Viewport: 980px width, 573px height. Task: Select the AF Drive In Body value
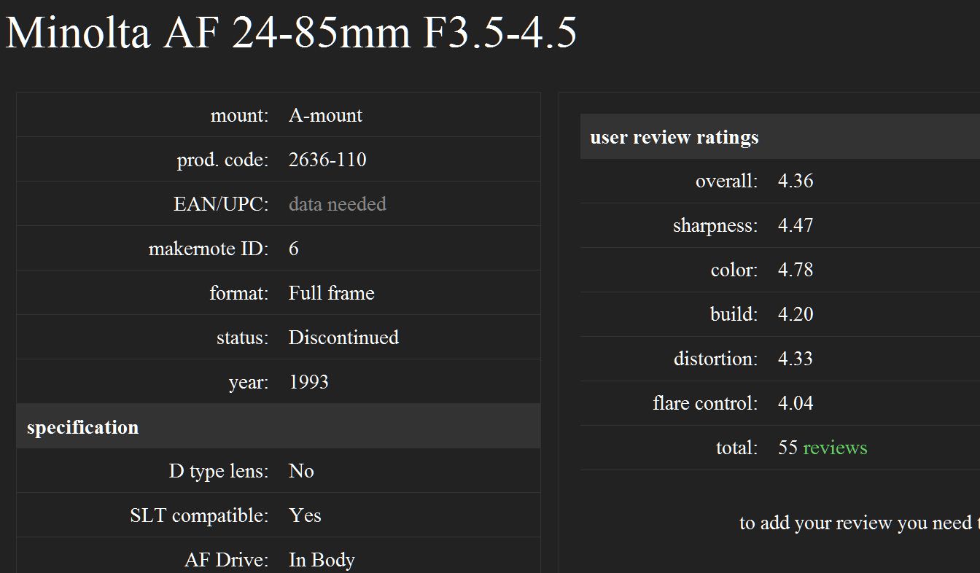tap(322, 560)
